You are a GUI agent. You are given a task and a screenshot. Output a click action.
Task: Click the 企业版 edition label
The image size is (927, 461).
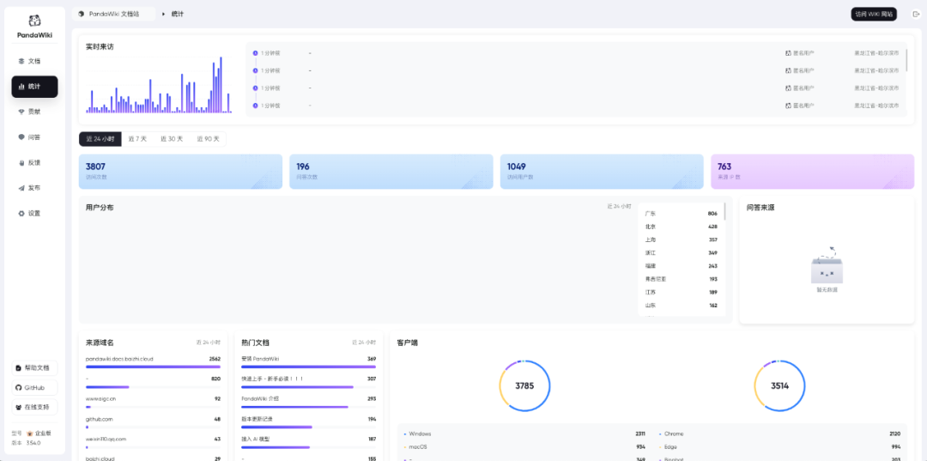[x=37, y=434]
